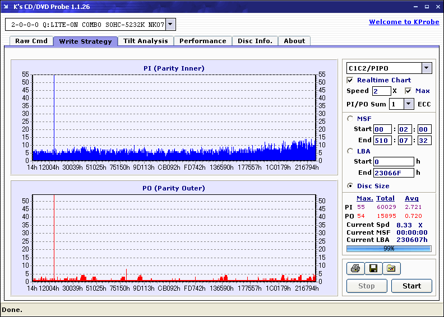Click the 99% scan progress bar
The width and height of the screenshot is (444, 317).
388,248
